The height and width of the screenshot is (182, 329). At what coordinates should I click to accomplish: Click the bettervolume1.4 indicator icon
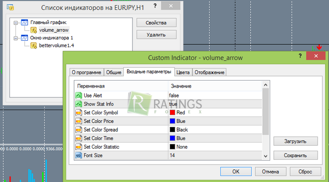(33, 46)
